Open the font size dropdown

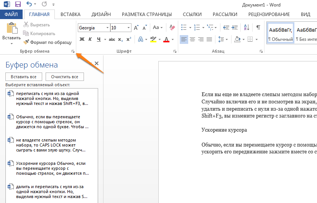tap(128, 28)
